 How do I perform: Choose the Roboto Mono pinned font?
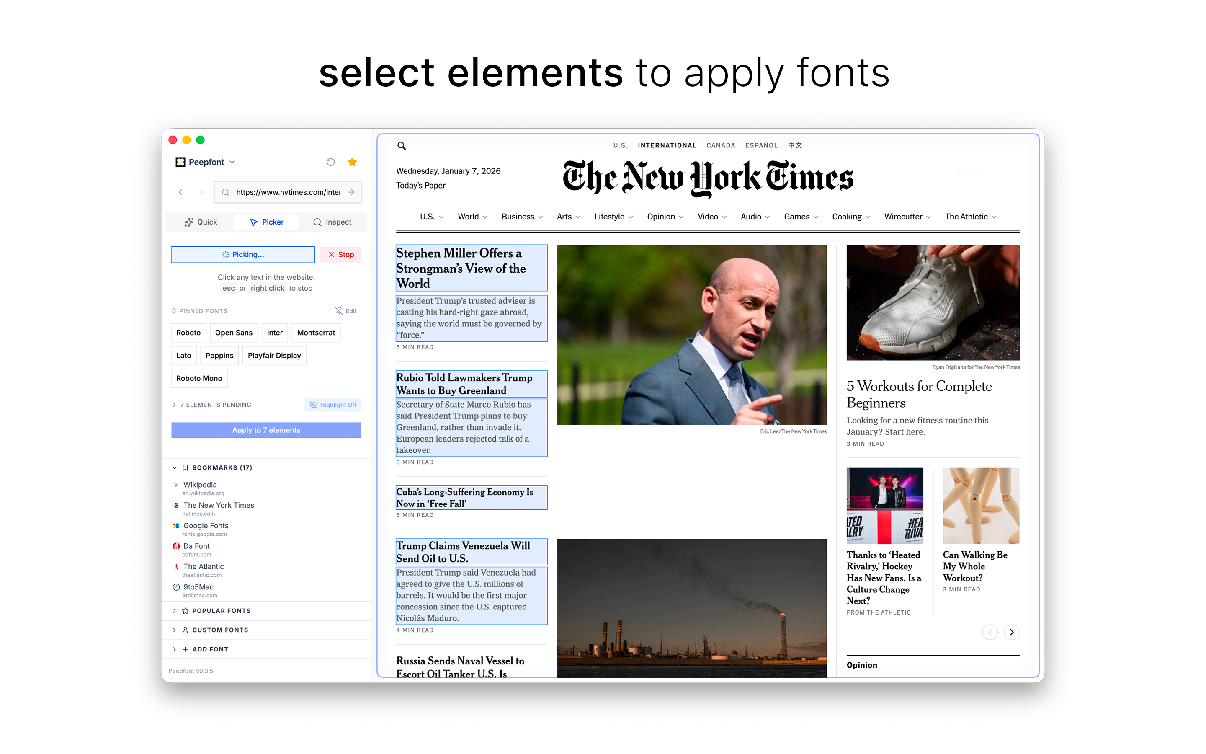coord(199,379)
